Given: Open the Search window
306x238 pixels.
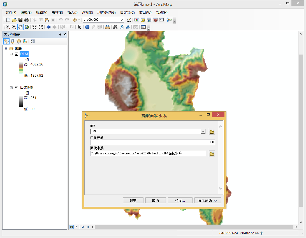Looking at the screenshot, I should [x=149, y=20].
